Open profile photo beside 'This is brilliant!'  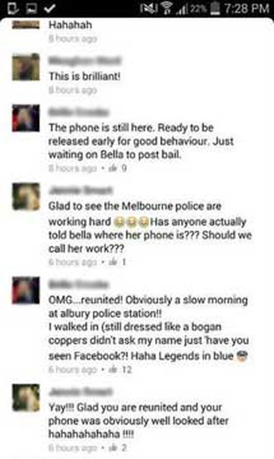coord(26,67)
